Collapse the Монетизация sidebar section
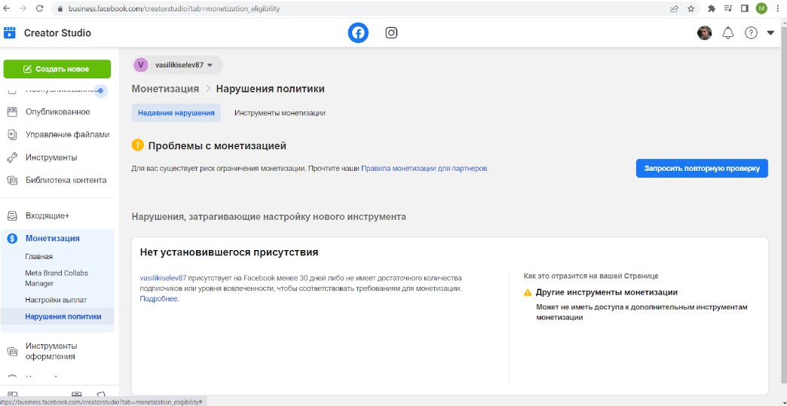Screen dimensions: 787x406 (52, 239)
